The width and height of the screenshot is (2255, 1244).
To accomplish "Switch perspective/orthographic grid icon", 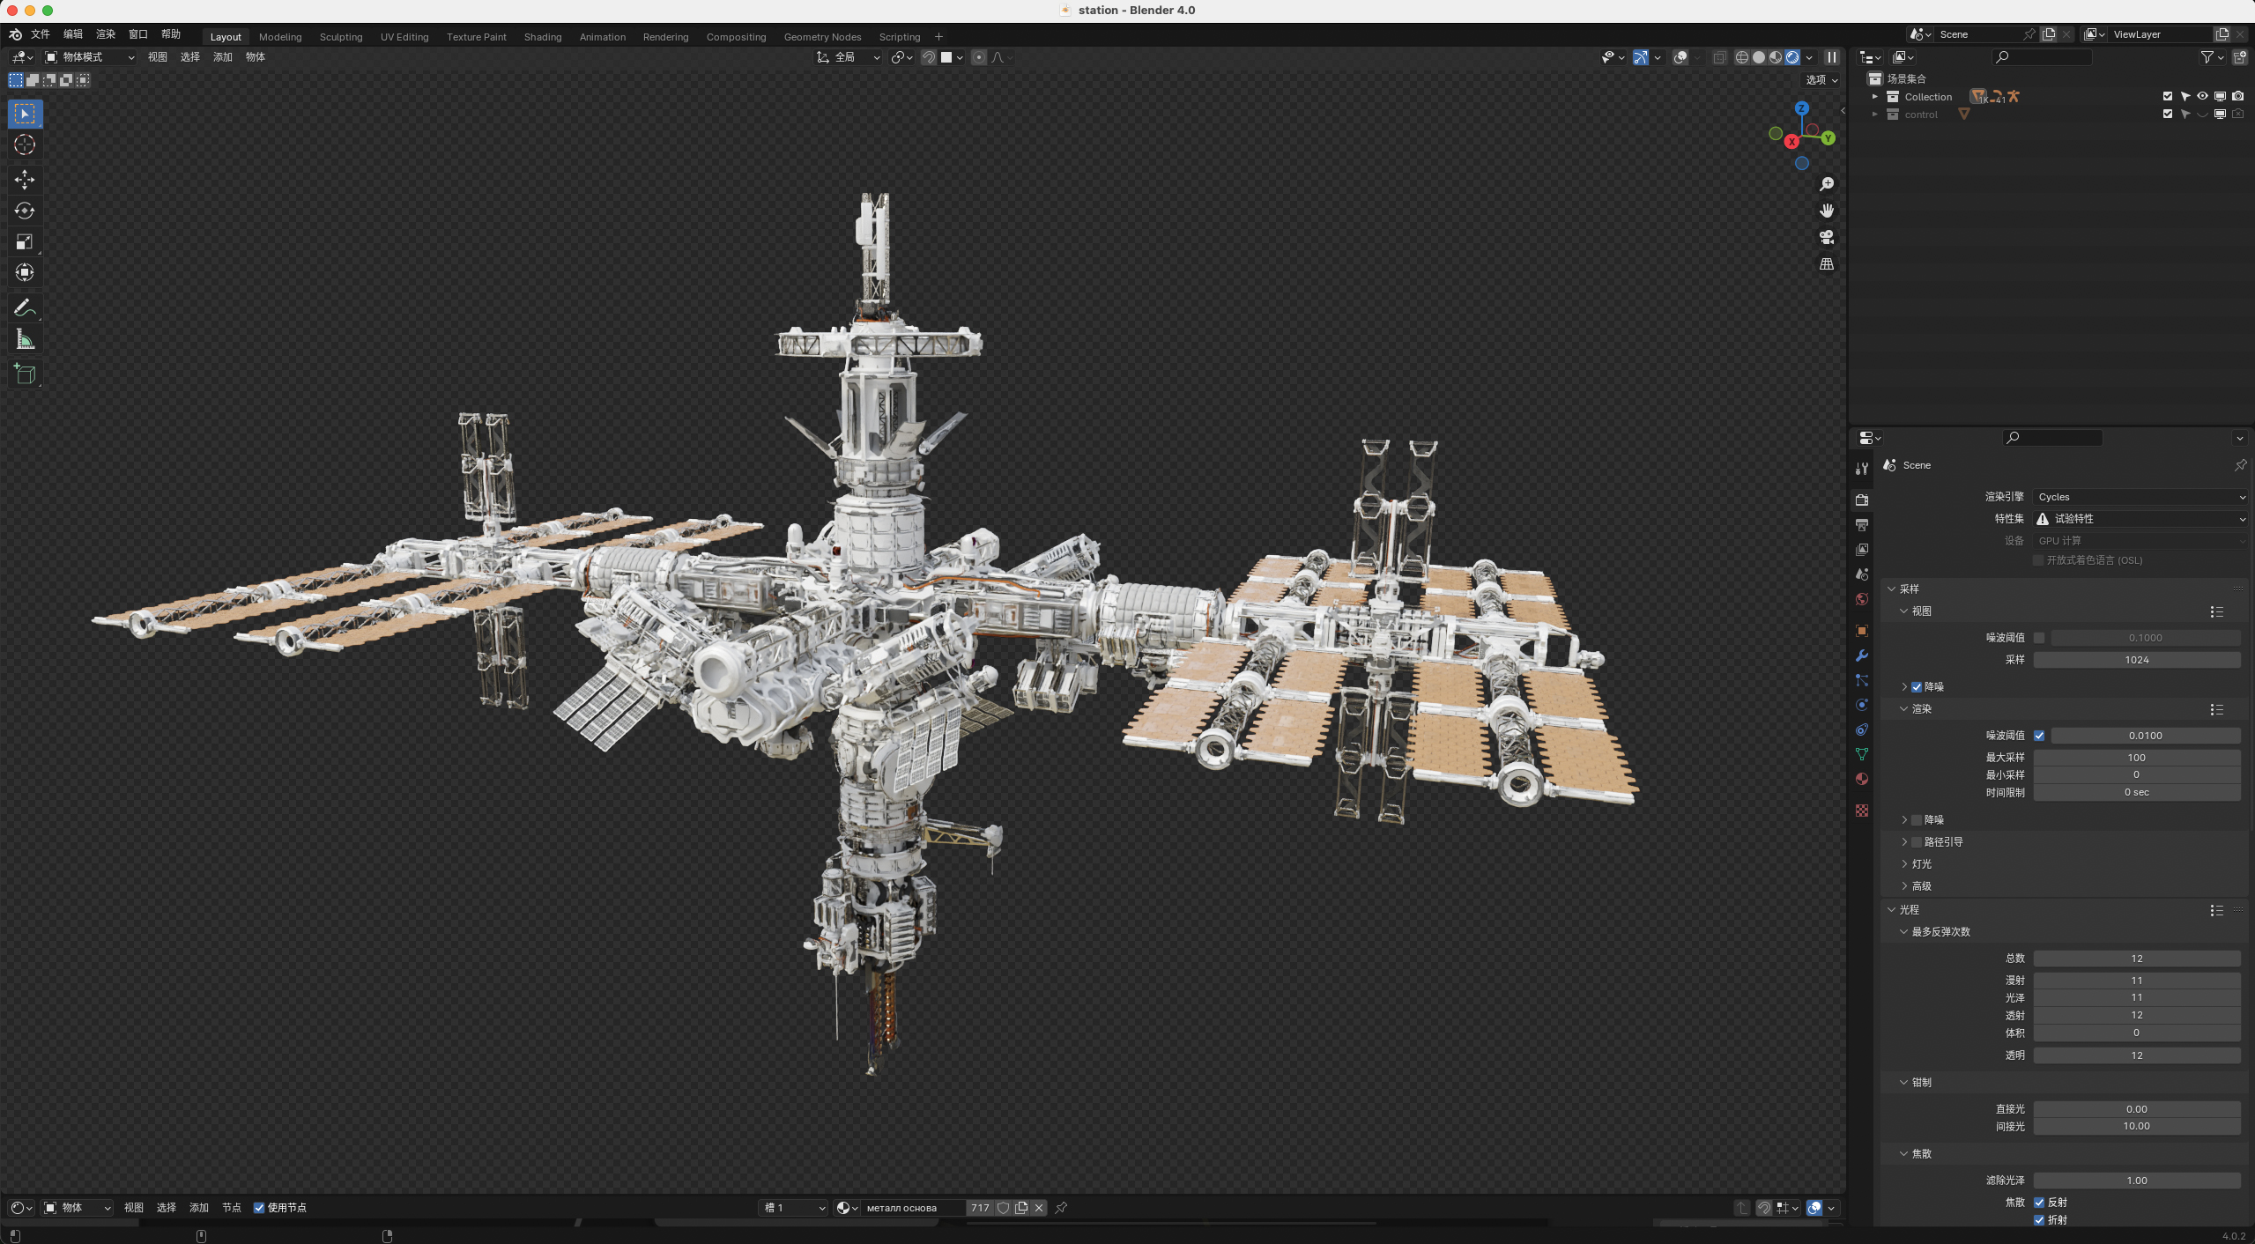I will point(1827,263).
